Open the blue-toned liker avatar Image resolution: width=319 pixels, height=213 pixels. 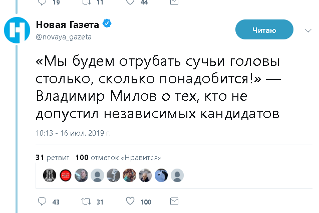tap(161, 175)
